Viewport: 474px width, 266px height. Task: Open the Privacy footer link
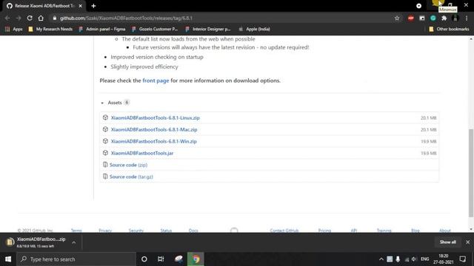(x=105, y=231)
